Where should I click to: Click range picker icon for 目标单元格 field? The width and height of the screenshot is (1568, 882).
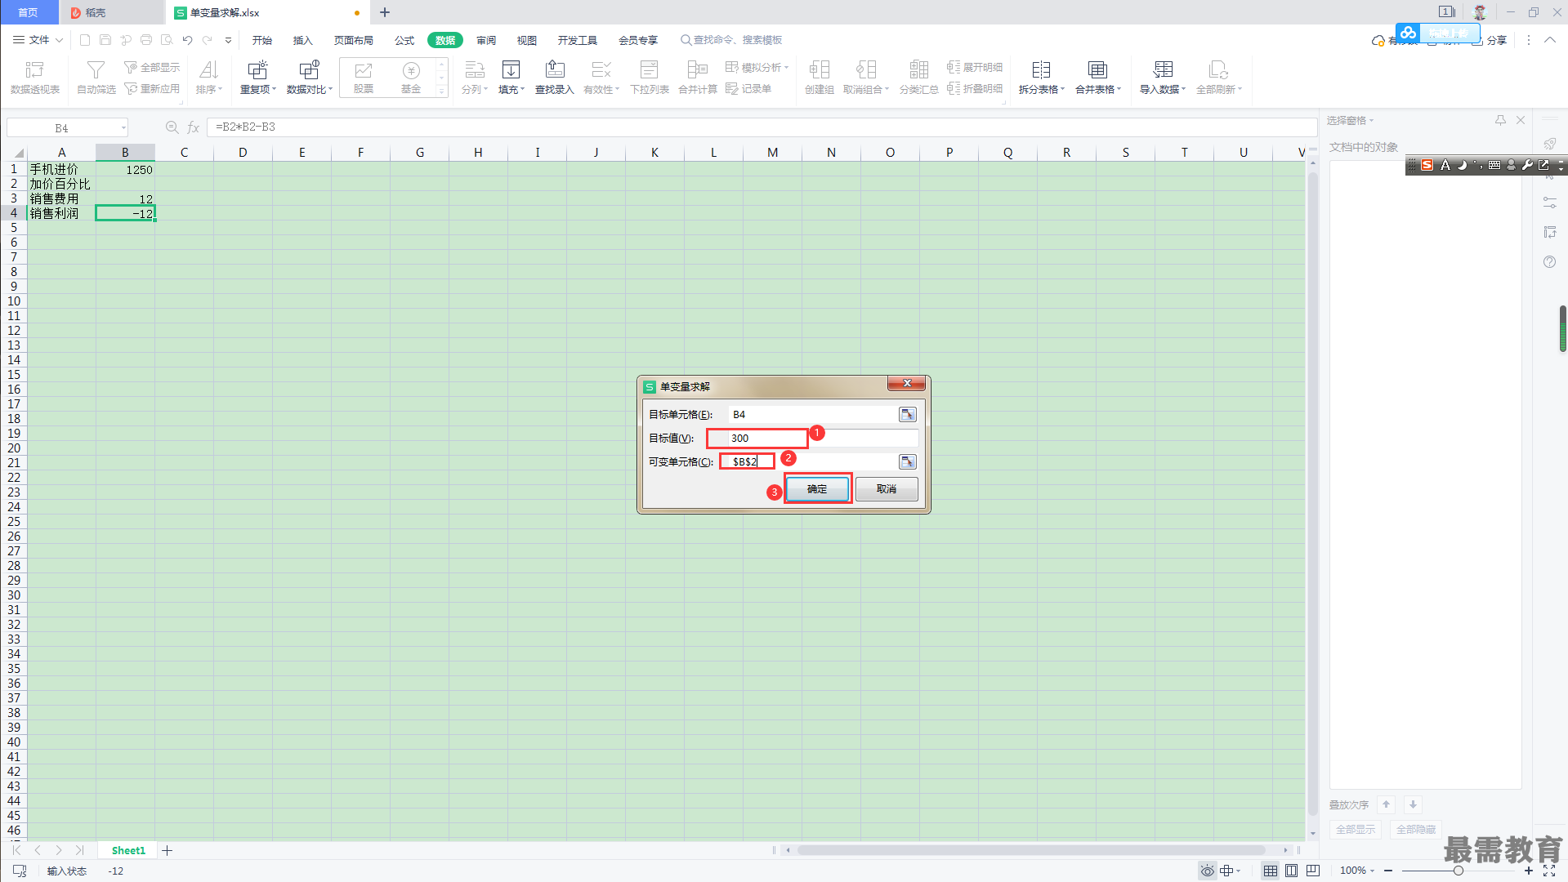tap(907, 414)
